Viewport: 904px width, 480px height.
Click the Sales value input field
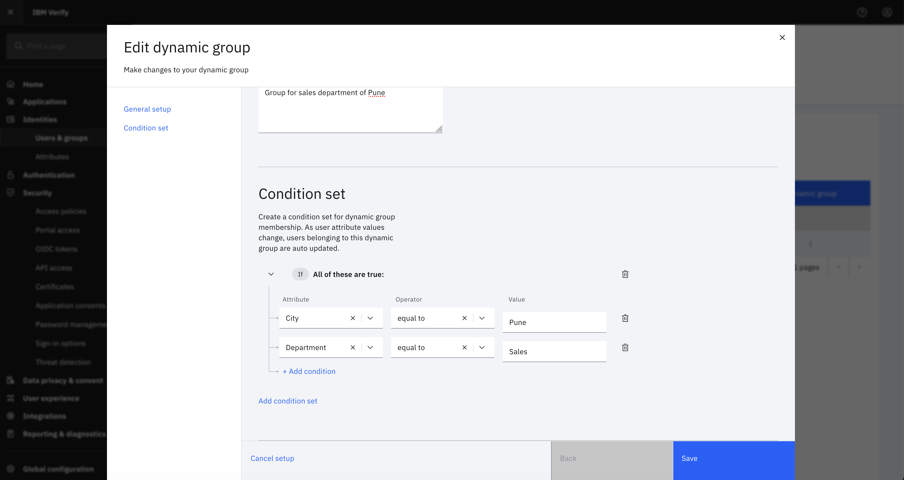[x=555, y=352]
